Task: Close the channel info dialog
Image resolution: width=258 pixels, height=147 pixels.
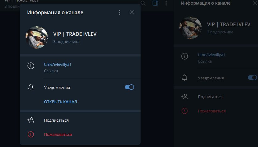Action: coord(132,12)
